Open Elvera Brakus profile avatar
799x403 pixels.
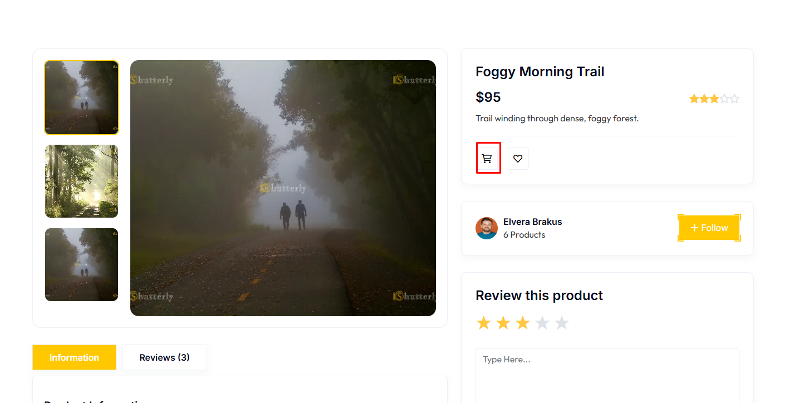click(487, 228)
